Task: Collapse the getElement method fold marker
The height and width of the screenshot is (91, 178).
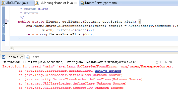Action: [x=8, y=21]
